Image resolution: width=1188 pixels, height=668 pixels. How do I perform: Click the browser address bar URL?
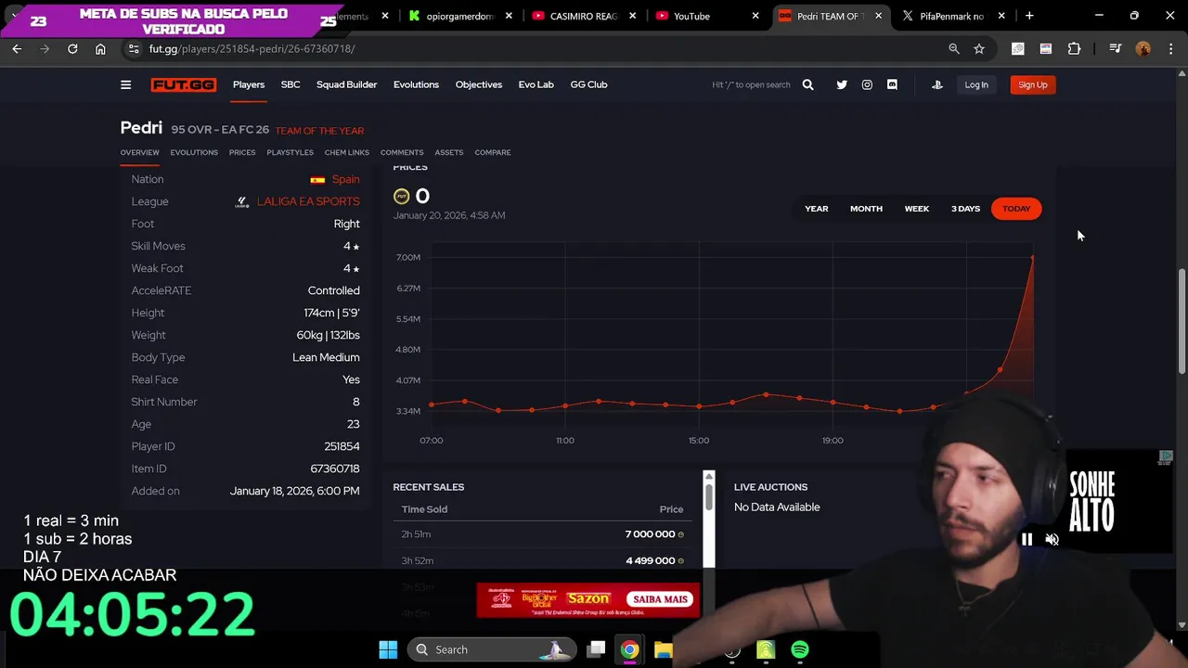[x=252, y=48]
